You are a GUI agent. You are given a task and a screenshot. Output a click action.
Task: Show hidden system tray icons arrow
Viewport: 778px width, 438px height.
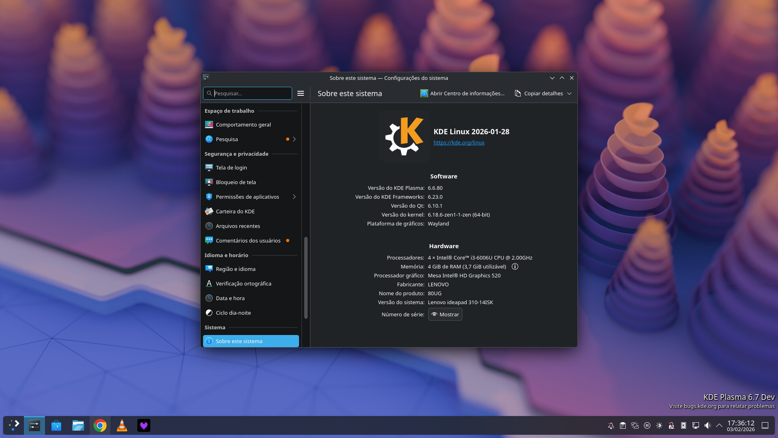(719, 425)
